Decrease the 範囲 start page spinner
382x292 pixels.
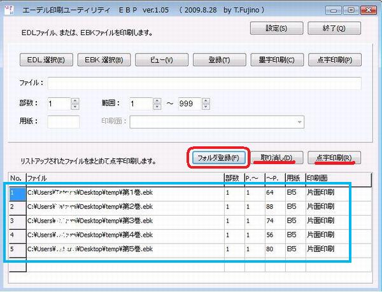click(157, 106)
